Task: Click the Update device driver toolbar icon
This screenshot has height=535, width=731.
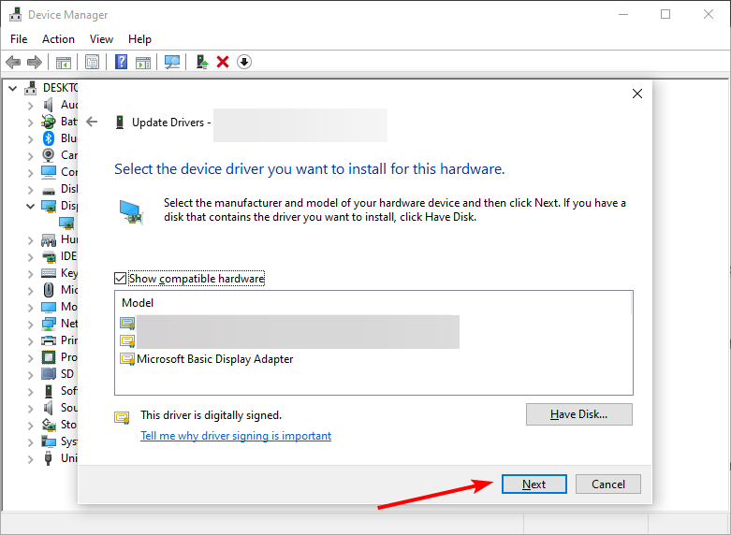Action: [202, 62]
